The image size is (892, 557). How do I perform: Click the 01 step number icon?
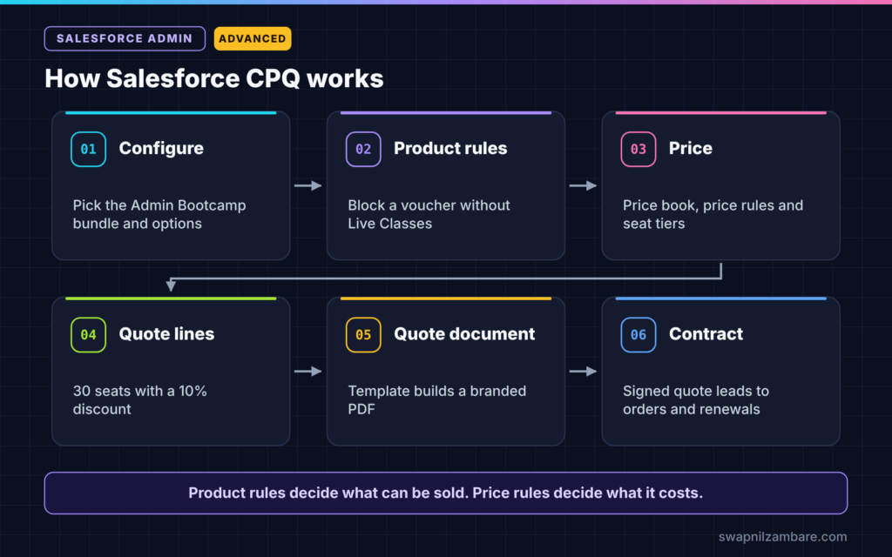[88, 149]
